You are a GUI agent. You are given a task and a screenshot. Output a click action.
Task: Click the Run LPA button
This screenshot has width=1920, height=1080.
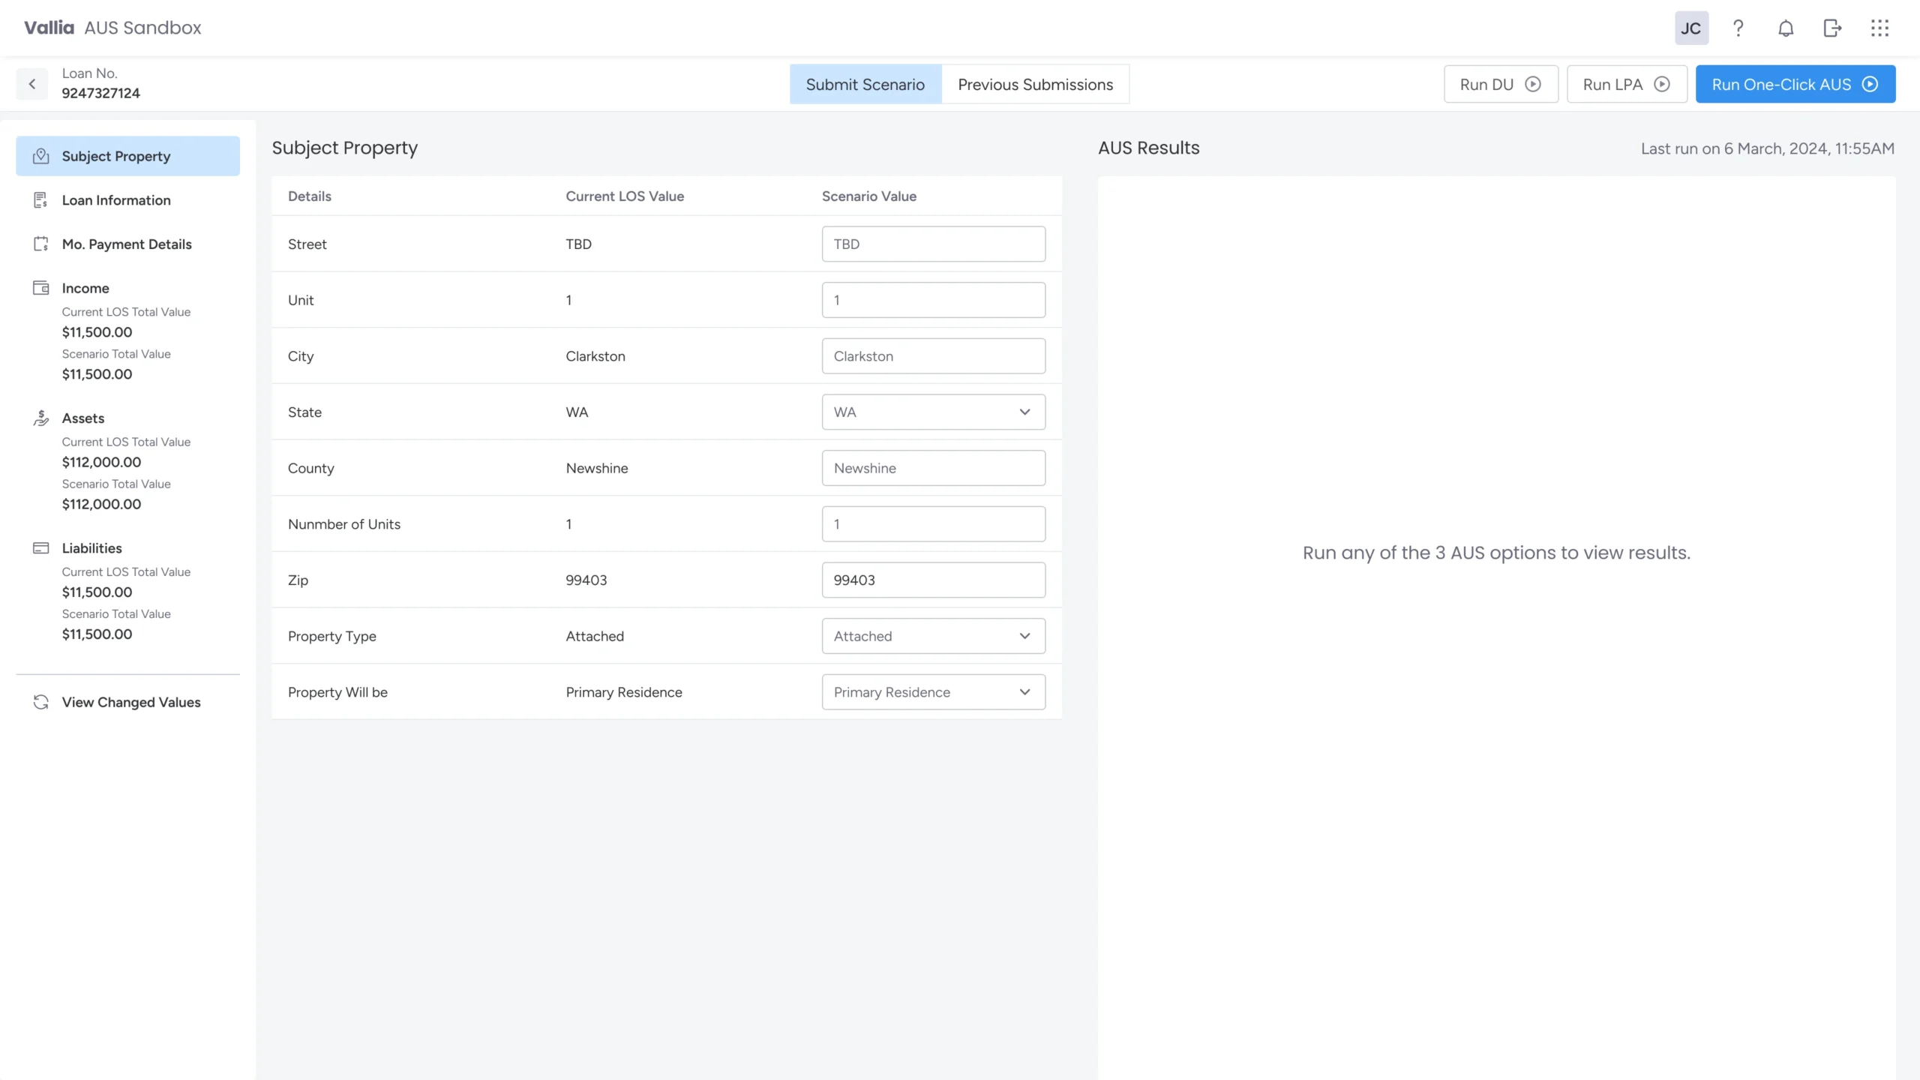(x=1626, y=85)
